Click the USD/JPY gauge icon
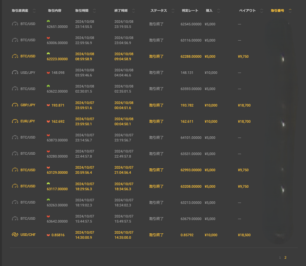 coord(15,73)
